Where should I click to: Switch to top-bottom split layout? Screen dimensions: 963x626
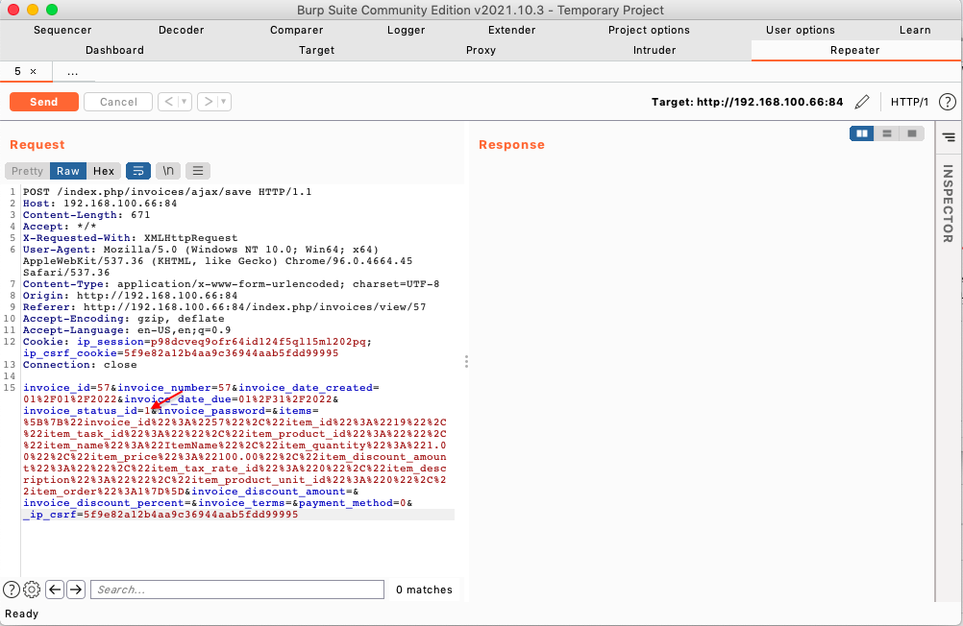pyautogui.click(x=887, y=133)
